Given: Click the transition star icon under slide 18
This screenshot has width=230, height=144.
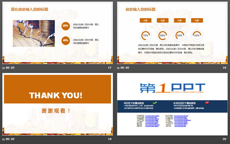Looking at the screenshot, I should pos(118,68).
